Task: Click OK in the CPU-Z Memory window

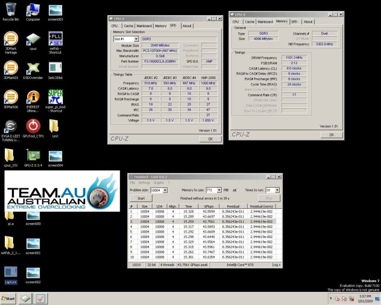Action: pos(332,135)
